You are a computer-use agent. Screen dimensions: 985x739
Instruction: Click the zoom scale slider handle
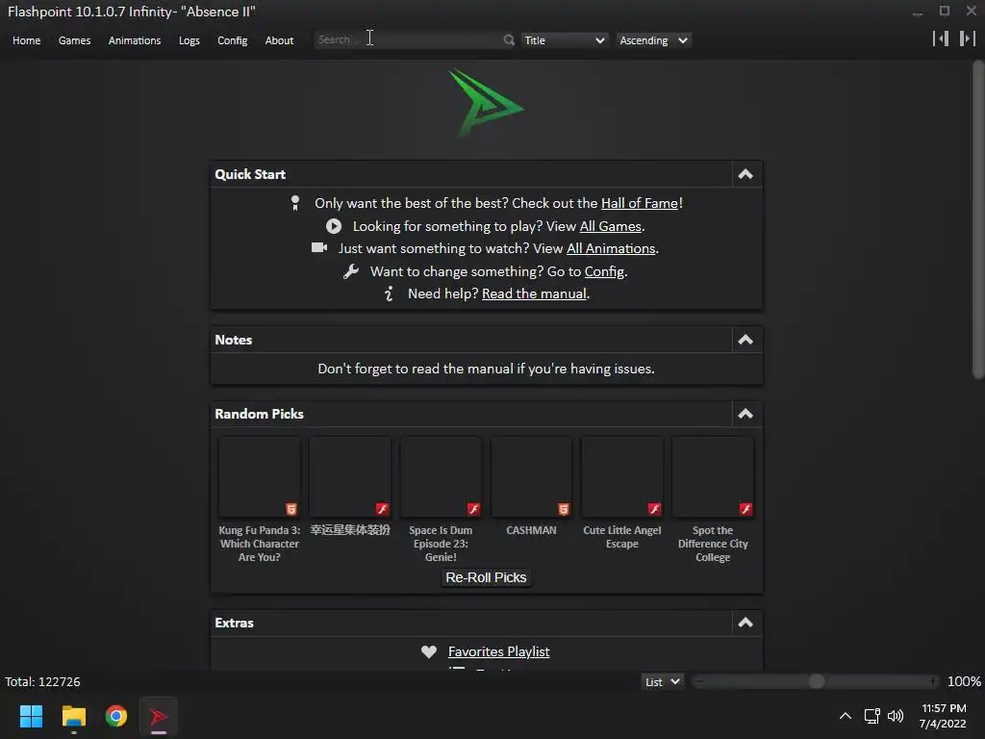click(816, 681)
